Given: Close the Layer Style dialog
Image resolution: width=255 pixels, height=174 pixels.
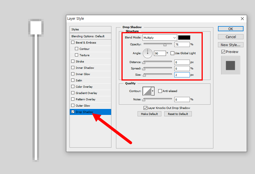Looking at the screenshot, I should 242,19.
